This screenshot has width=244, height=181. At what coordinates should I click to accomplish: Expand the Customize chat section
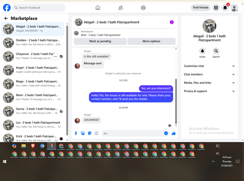[x=209, y=66]
